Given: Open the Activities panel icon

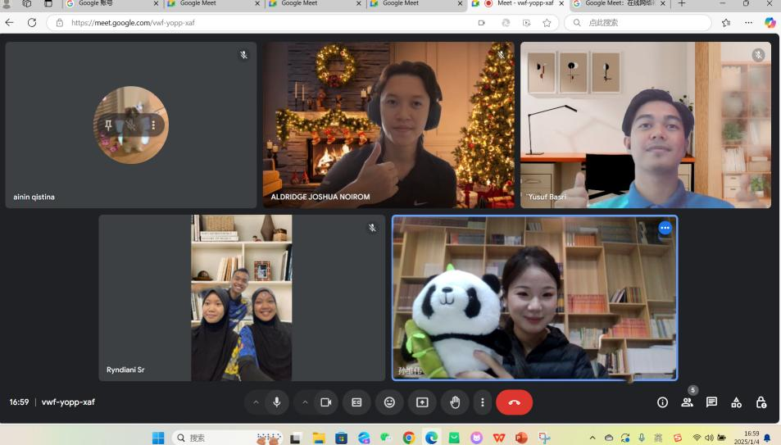Looking at the screenshot, I should pyautogui.click(x=737, y=402).
